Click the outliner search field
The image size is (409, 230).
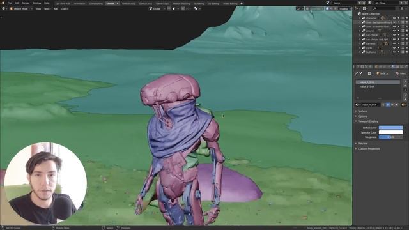click(x=383, y=8)
